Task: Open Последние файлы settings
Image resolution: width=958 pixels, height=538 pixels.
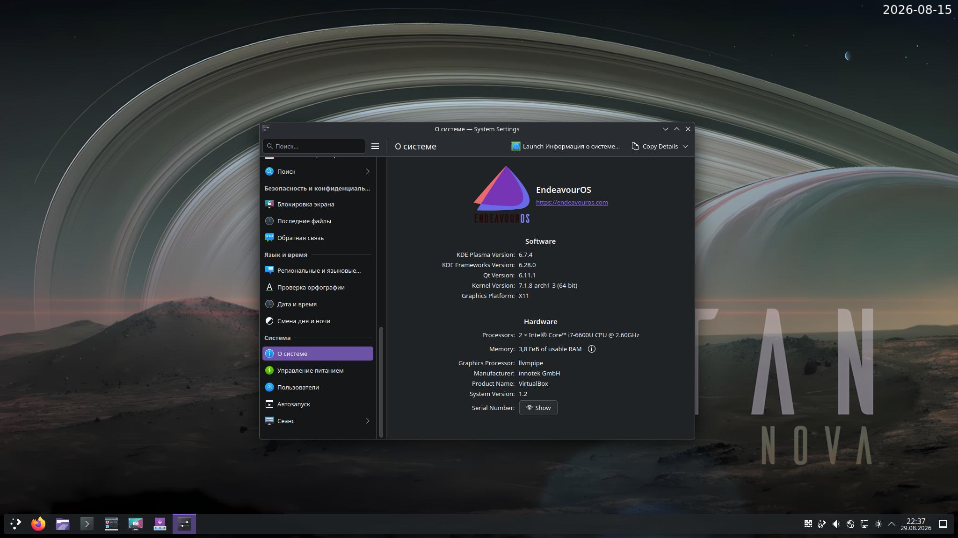Action: [x=318, y=221]
